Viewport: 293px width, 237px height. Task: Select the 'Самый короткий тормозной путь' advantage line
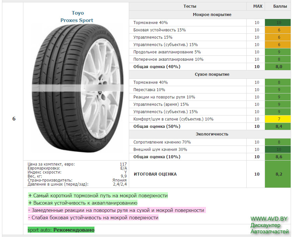coord(98,196)
